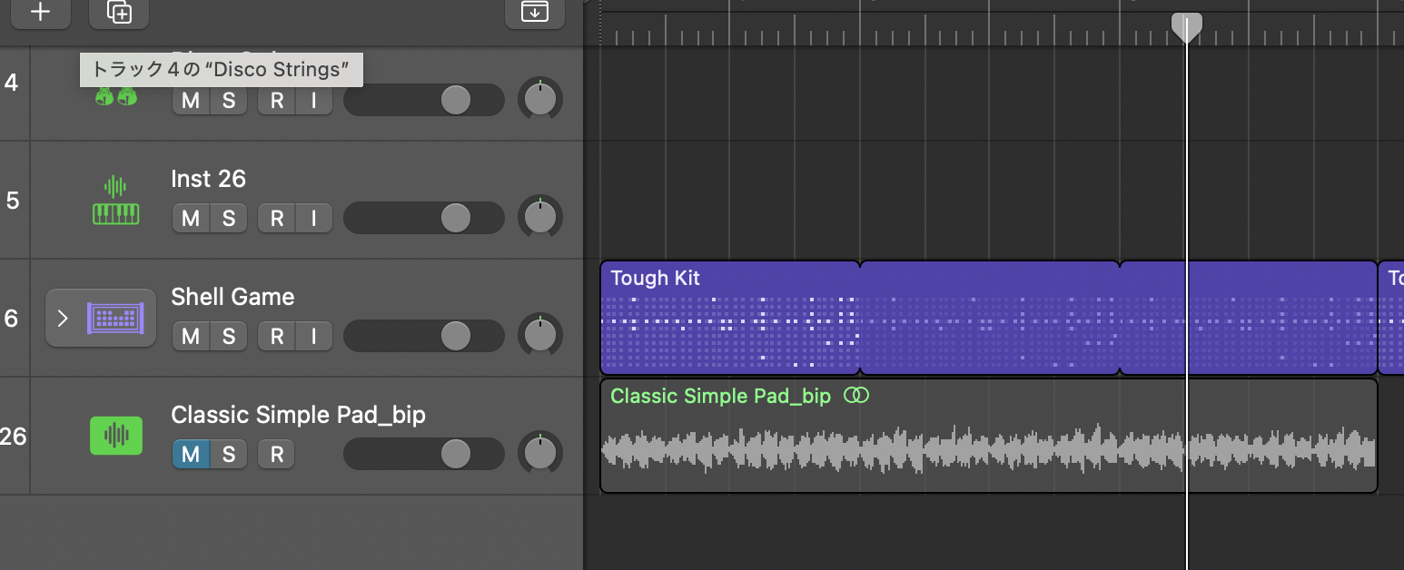Toggle input monitoring on track 4
The image size is (1404, 570).
[314, 101]
